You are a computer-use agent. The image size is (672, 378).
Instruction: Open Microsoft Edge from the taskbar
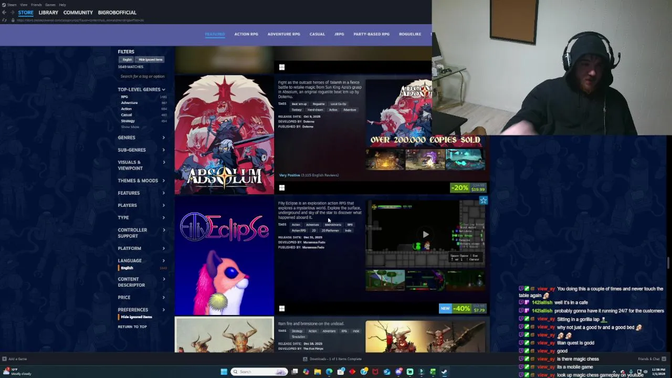point(329,372)
